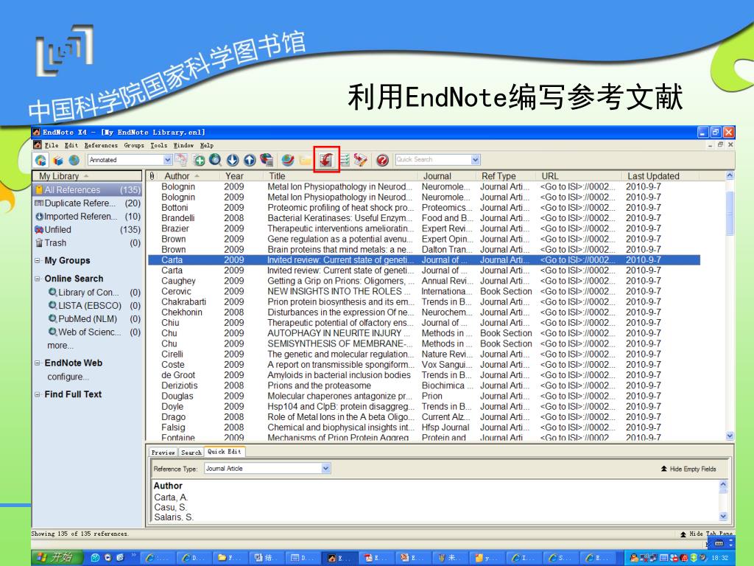Click the Return to Word Processor icon

(x=361, y=160)
